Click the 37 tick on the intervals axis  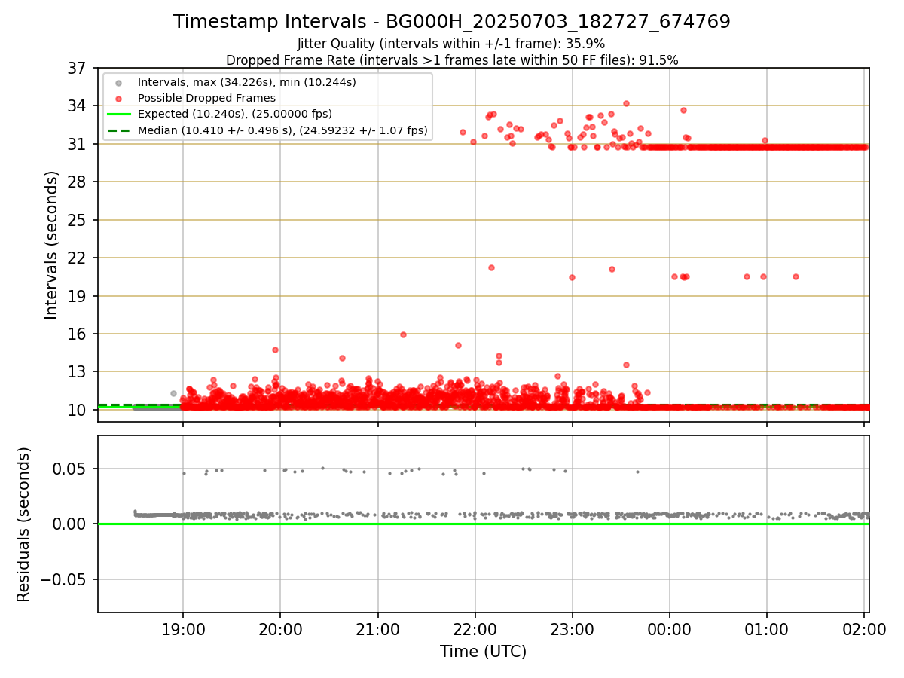coord(78,68)
